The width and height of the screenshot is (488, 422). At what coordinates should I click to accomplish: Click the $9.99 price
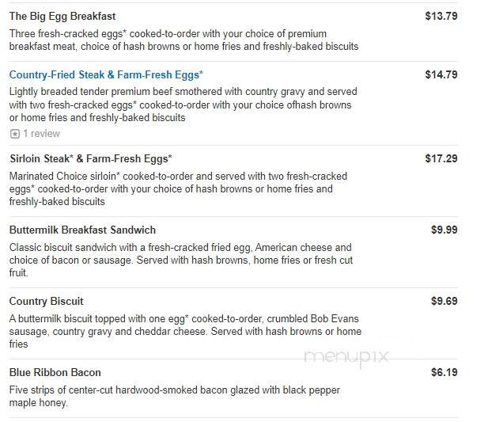[x=444, y=230]
